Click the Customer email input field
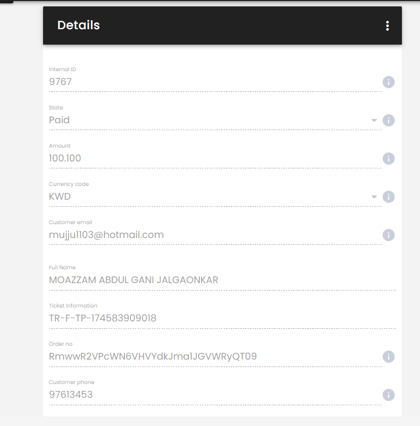The image size is (420, 426). [215, 235]
